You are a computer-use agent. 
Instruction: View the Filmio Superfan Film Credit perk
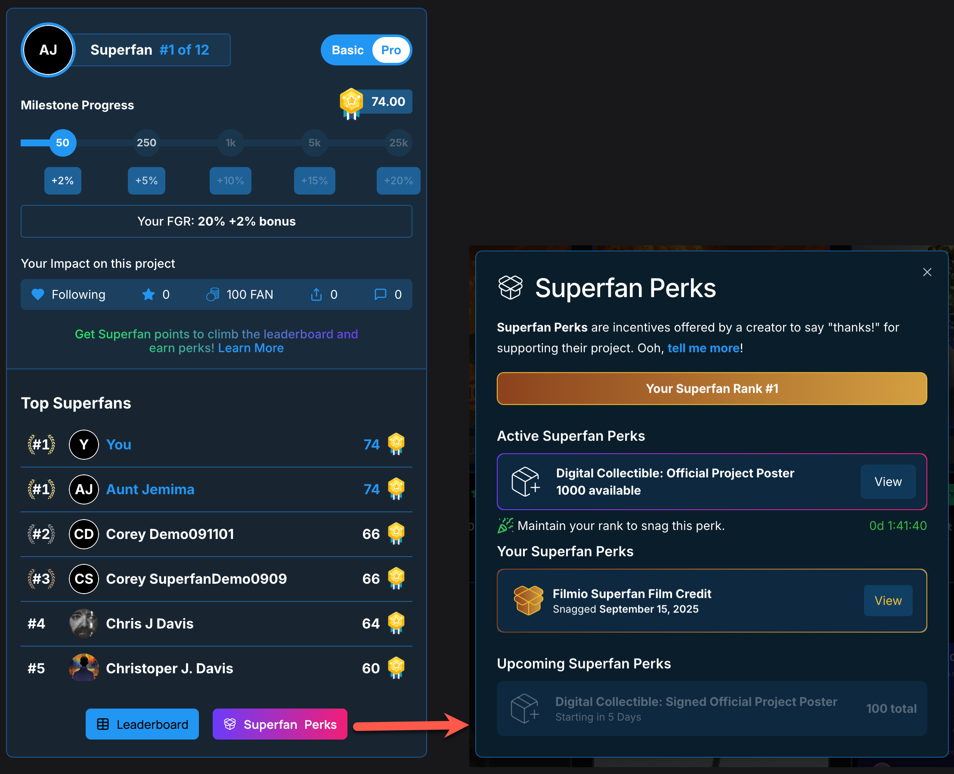pos(888,601)
